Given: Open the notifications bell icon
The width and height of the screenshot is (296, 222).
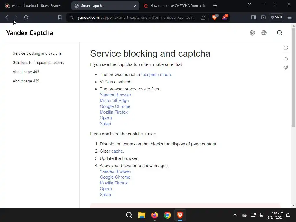Looking at the screenshot, I should (288, 215).
